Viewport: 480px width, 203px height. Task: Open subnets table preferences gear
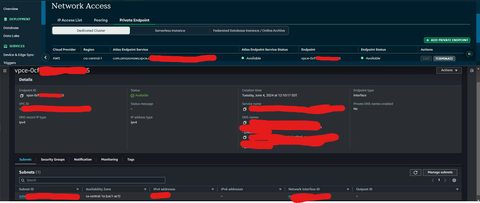(x=454, y=180)
